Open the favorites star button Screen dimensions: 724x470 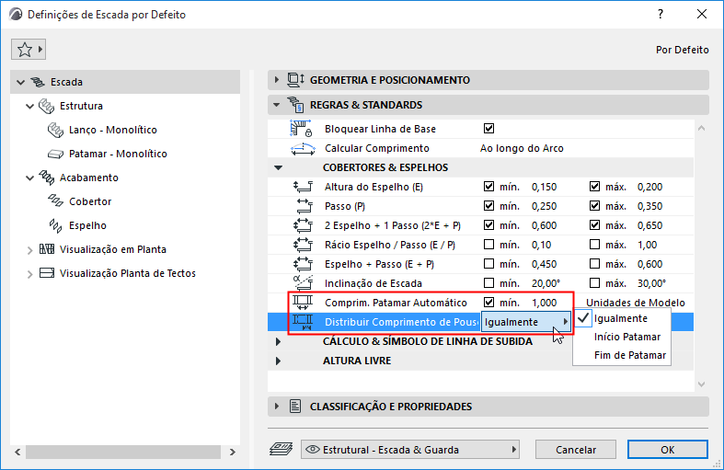[29, 50]
